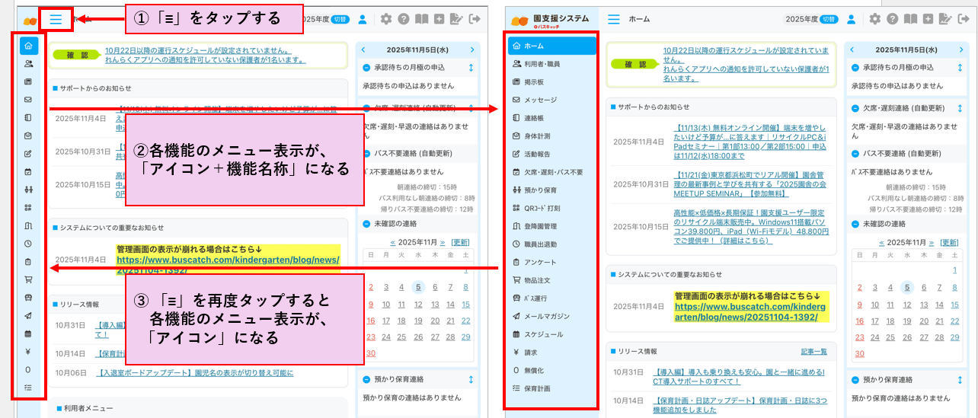Screen dimensions: 978x418
Task: Go to the next month using » in the right calendar
Action: click(931, 242)
